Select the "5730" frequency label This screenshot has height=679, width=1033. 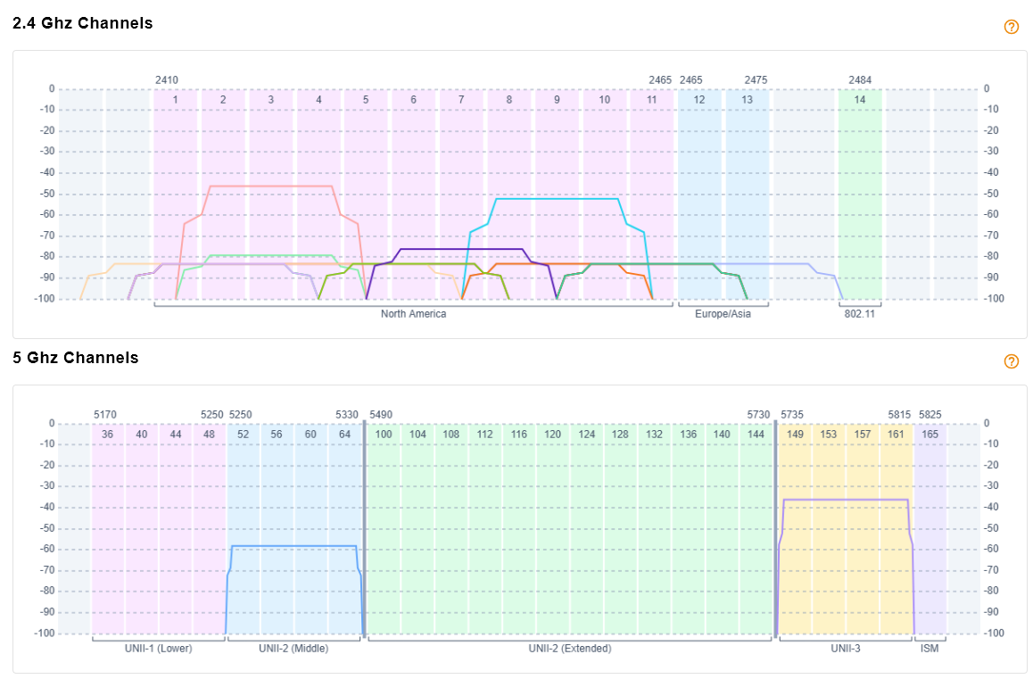pyautogui.click(x=758, y=415)
